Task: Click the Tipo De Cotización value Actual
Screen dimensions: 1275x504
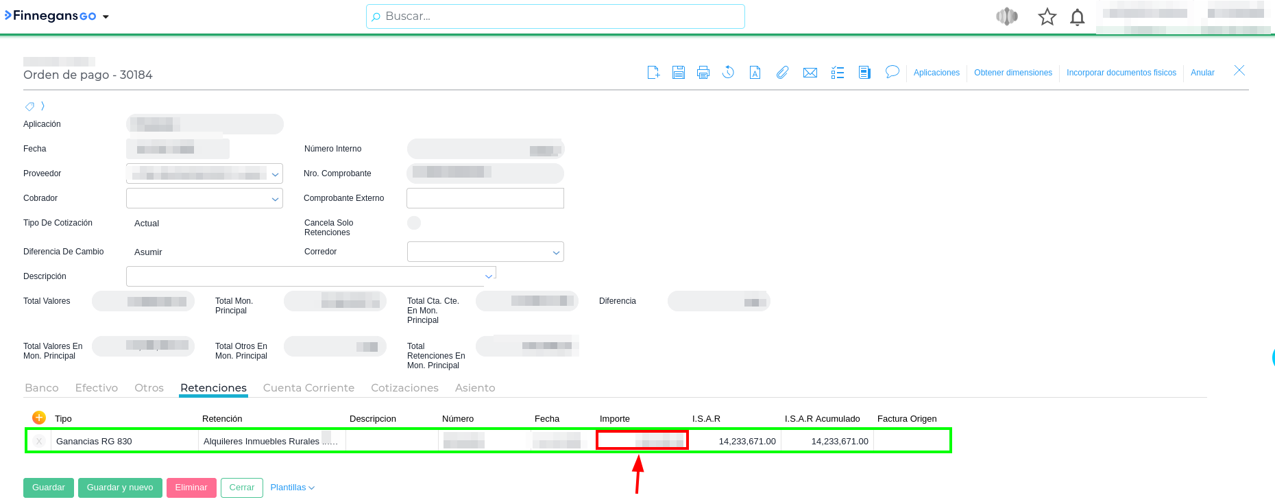Action: coord(147,224)
